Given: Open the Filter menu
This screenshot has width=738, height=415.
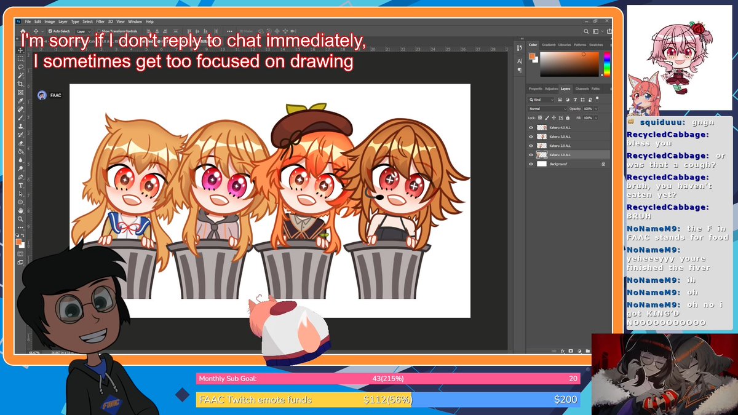Looking at the screenshot, I should point(100,22).
